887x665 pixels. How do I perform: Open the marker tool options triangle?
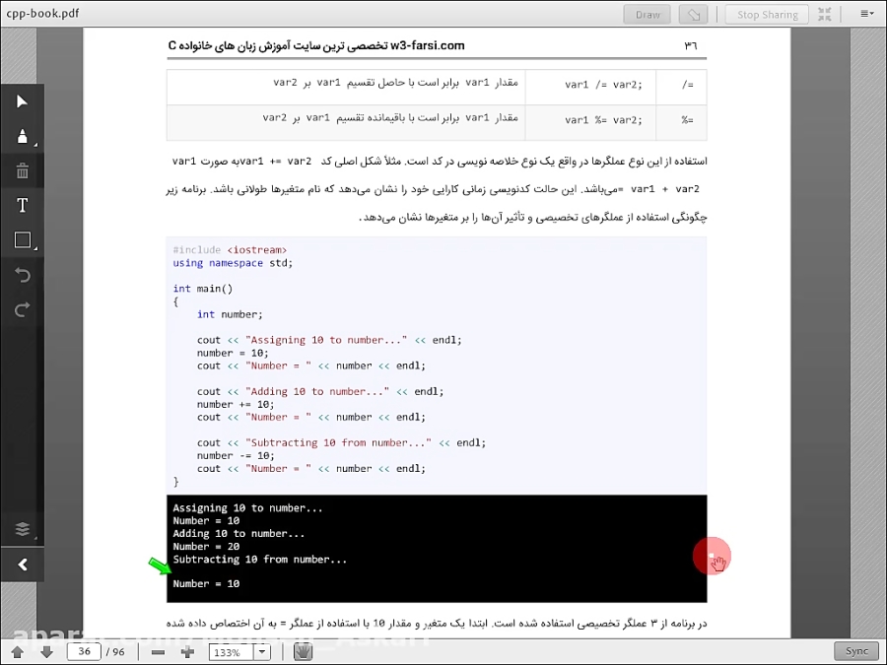coord(37,146)
